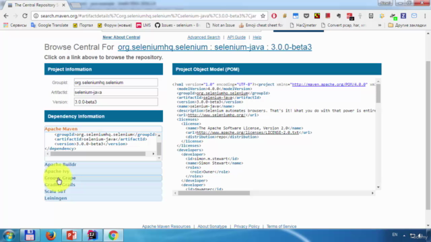The height and width of the screenshot is (242, 431).
Task: Click the GroupId field
Action: [x=116, y=82]
